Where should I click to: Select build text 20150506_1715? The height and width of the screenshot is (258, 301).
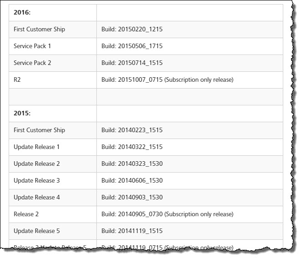[132, 46]
